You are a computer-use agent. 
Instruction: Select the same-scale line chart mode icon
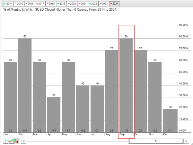[x=11, y=141]
